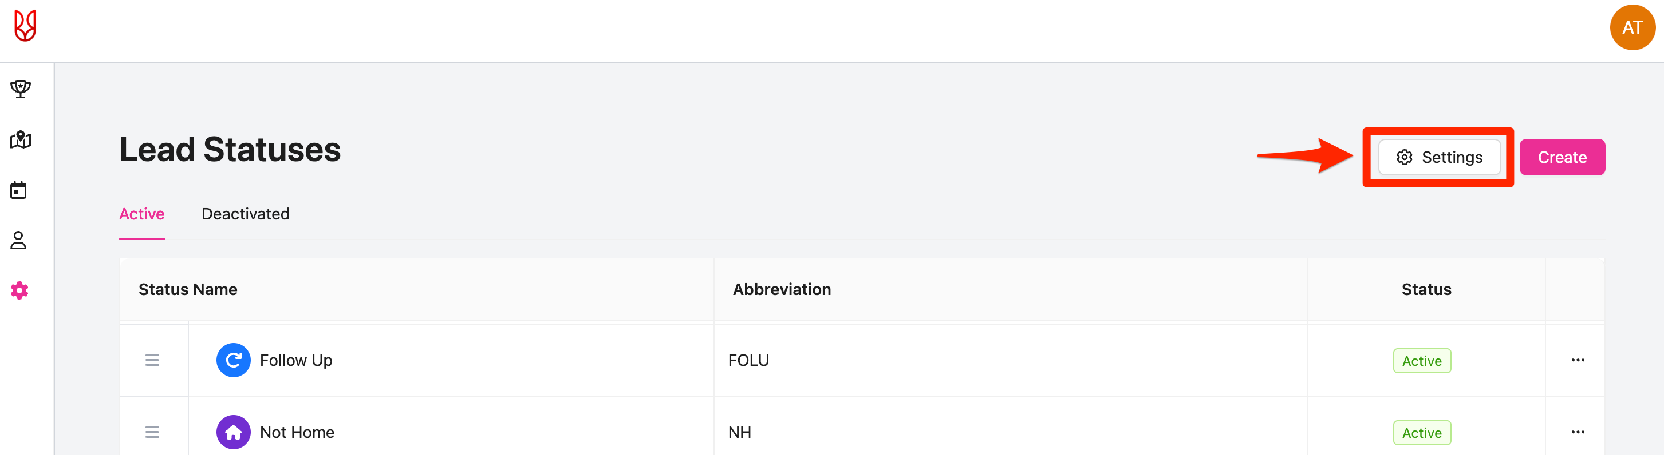This screenshot has height=455, width=1664.
Task: Open the AT user avatar menu
Action: pos(1632,27)
